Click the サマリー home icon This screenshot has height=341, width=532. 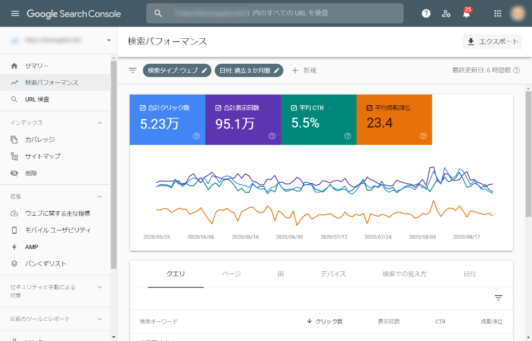point(14,66)
